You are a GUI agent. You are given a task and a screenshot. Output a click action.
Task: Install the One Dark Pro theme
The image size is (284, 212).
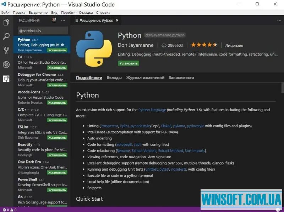(57, 172)
